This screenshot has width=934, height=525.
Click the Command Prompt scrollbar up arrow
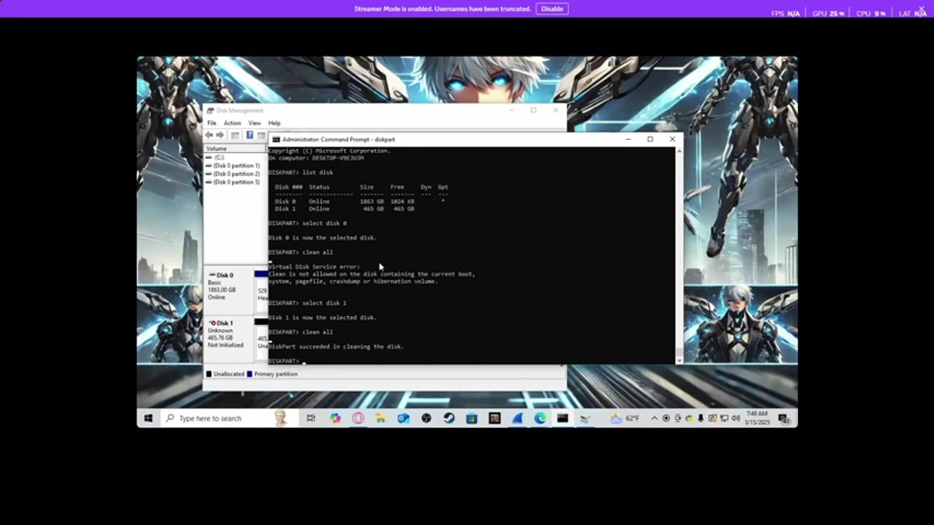coord(679,151)
